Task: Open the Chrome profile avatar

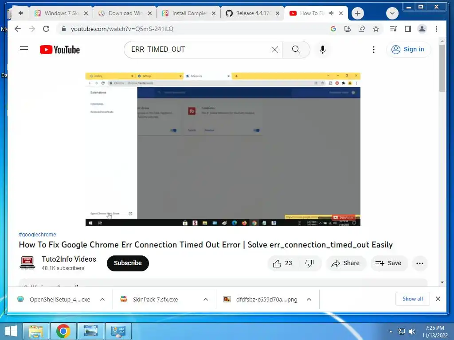Action: tap(422, 29)
